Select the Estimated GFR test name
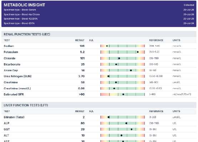Screen dimensions: 198x142 click(14, 94)
